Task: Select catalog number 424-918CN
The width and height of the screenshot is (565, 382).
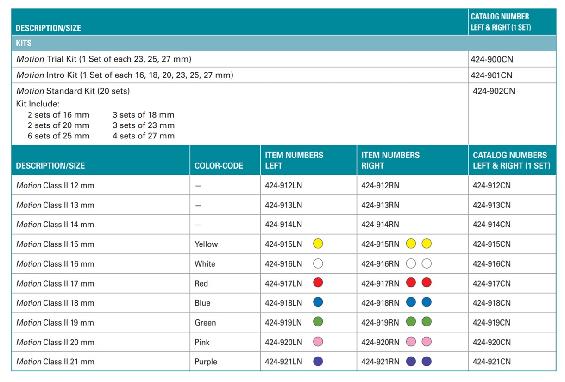Action: [492, 303]
